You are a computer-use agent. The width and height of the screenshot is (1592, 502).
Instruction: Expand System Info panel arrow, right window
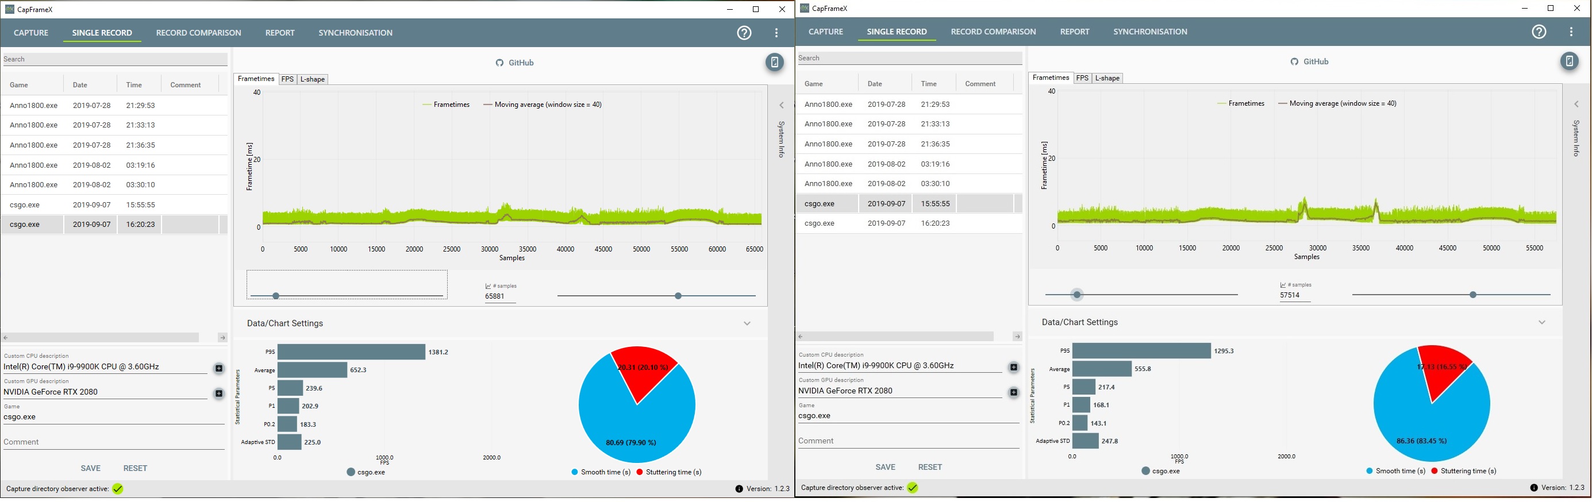coord(1576,105)
